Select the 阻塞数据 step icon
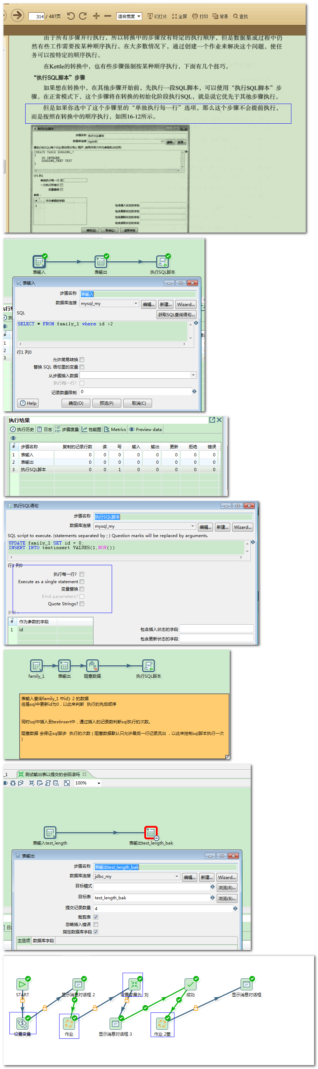This screenshot has width=318, height=1069. pos(92,666)
